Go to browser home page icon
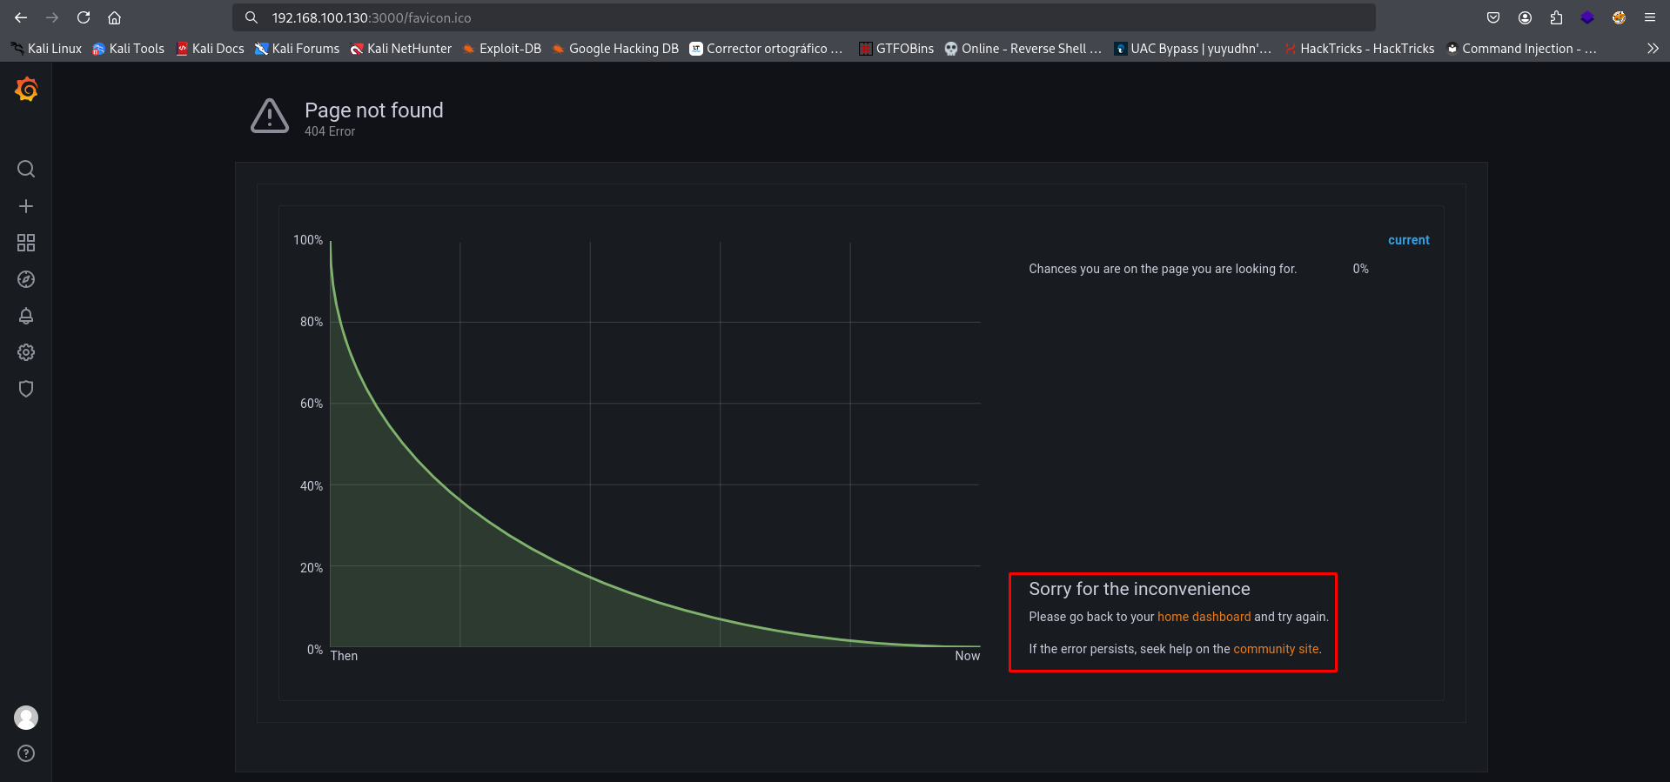This screenshot has width=1670, height=782. tap(114, 17)
